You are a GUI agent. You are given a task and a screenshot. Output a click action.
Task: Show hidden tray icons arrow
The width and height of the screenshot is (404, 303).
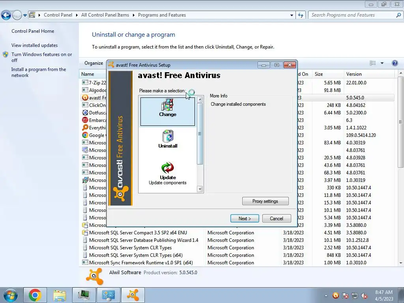point(326,296)
